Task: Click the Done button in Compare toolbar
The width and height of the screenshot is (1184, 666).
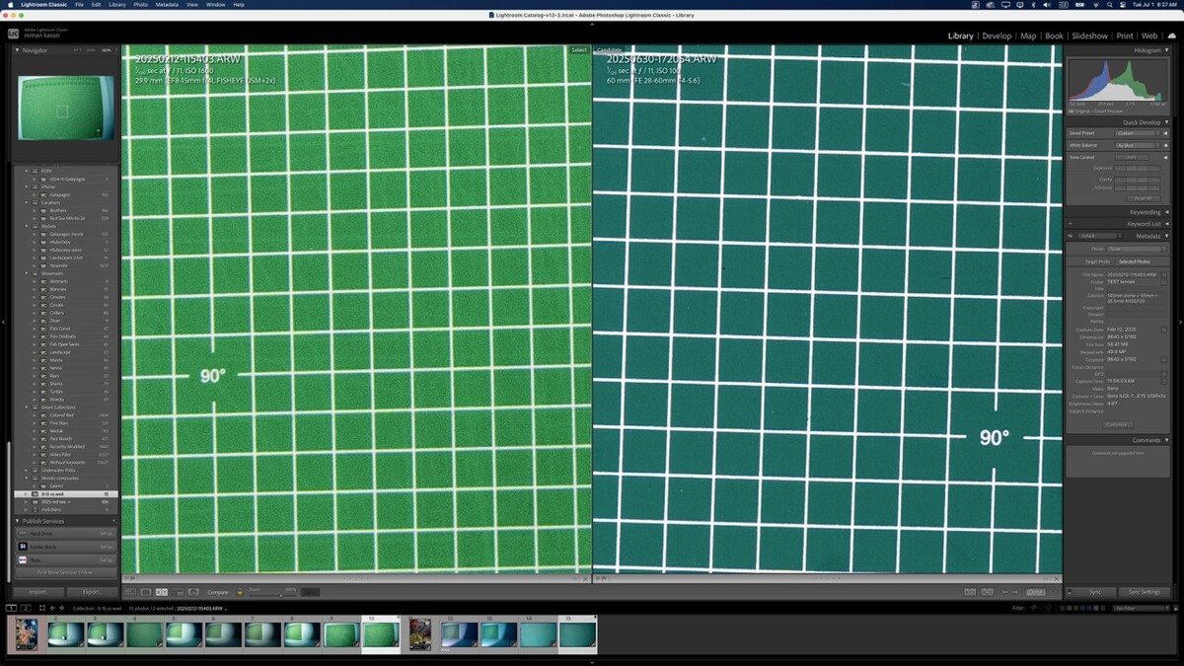Action: point(1035,592)
